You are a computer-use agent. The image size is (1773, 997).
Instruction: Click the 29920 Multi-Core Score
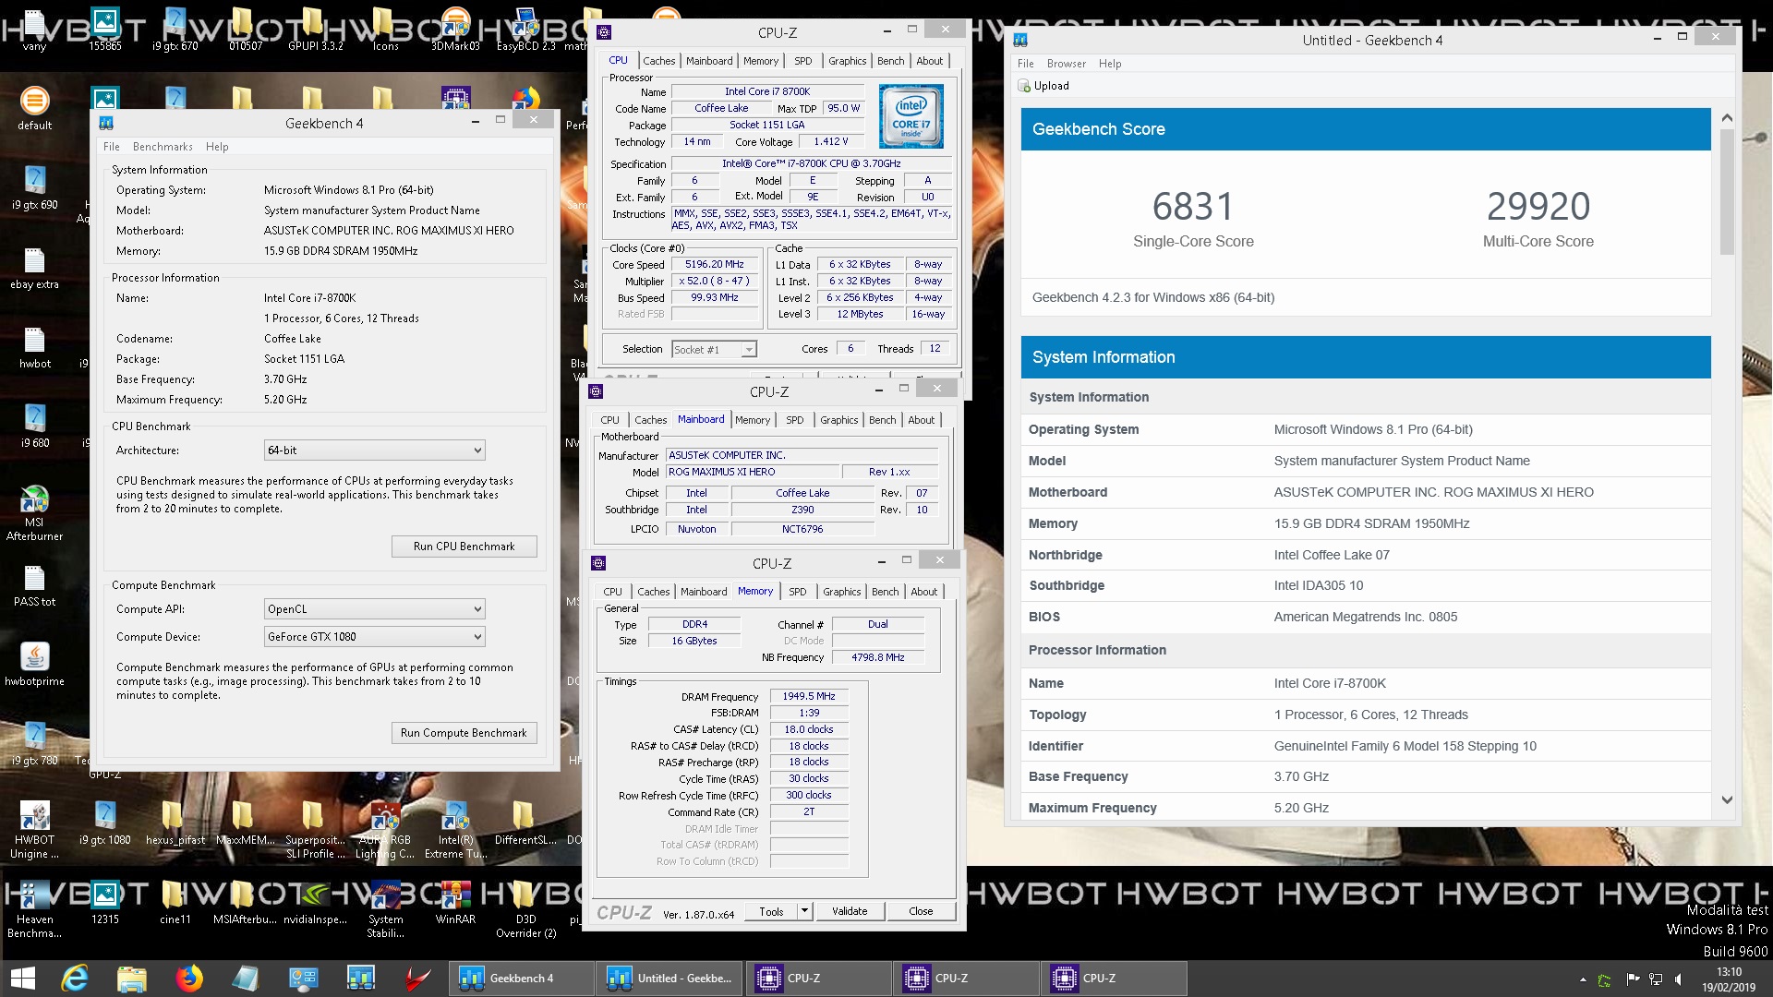point(1538,206)
